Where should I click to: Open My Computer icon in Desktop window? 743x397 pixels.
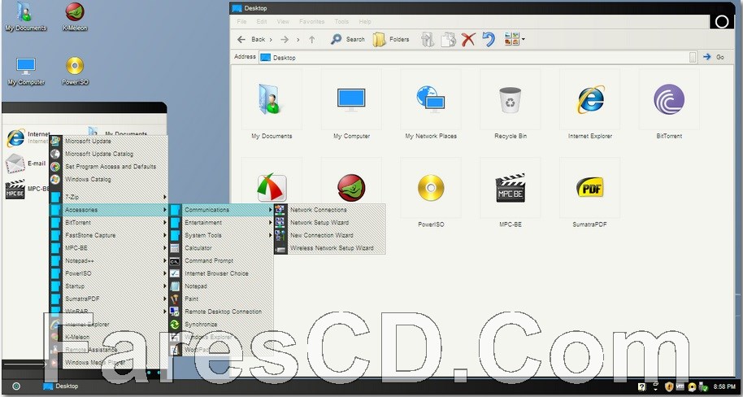click(x=351, y=99)
